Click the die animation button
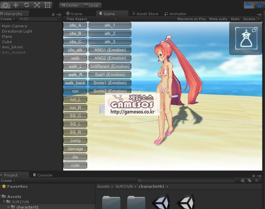This screenshot has height=209, width=265. pyautogui.click(x=75, y=157)
